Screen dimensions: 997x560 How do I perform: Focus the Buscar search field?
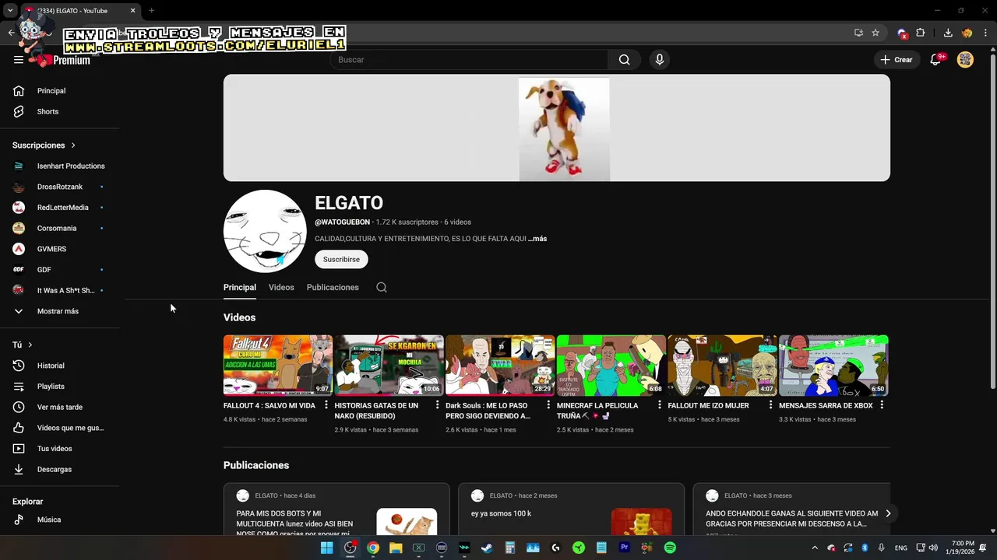(x=469, y=60)
